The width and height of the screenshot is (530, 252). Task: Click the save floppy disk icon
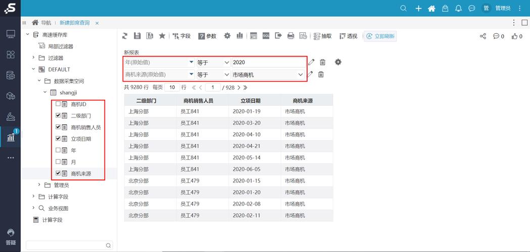tap(137, 36)
